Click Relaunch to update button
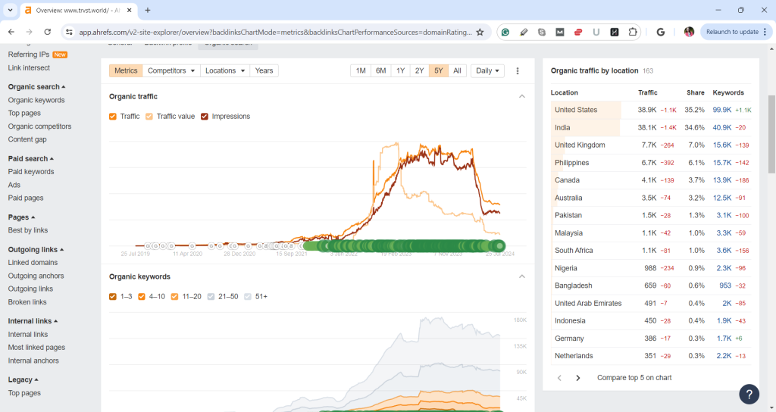The image size is (776, 412). click(x=731, y=32)
